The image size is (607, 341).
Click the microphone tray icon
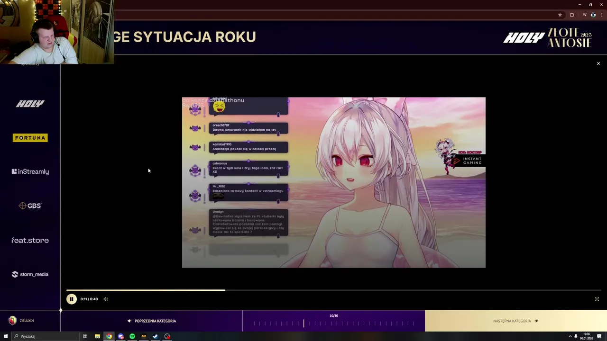(576, 336)
